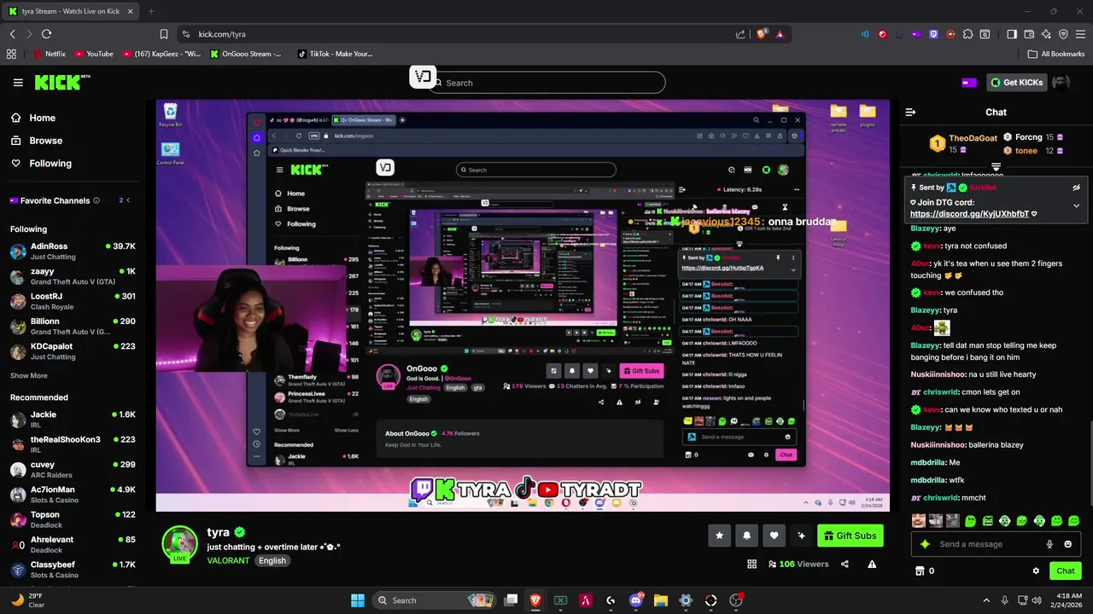Click the purple ticket icon near Get KICKs
This screenshot has height=614, width=1093.
click(968, 83)
